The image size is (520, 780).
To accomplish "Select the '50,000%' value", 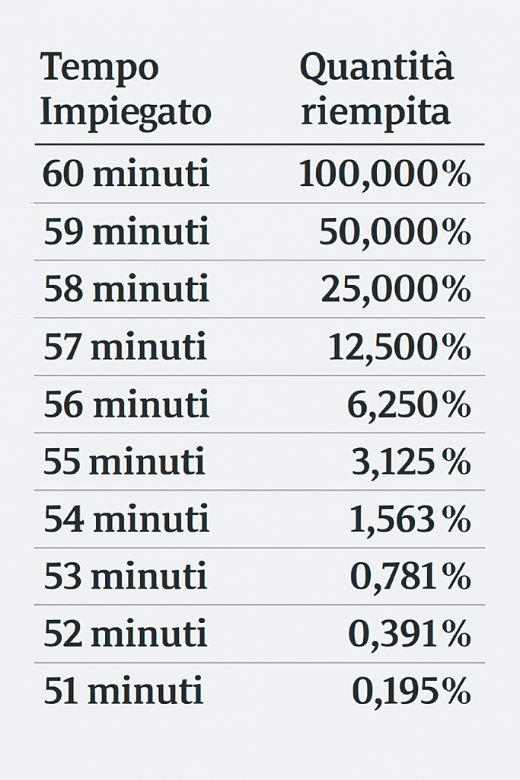I will click(x=394, y=233).
